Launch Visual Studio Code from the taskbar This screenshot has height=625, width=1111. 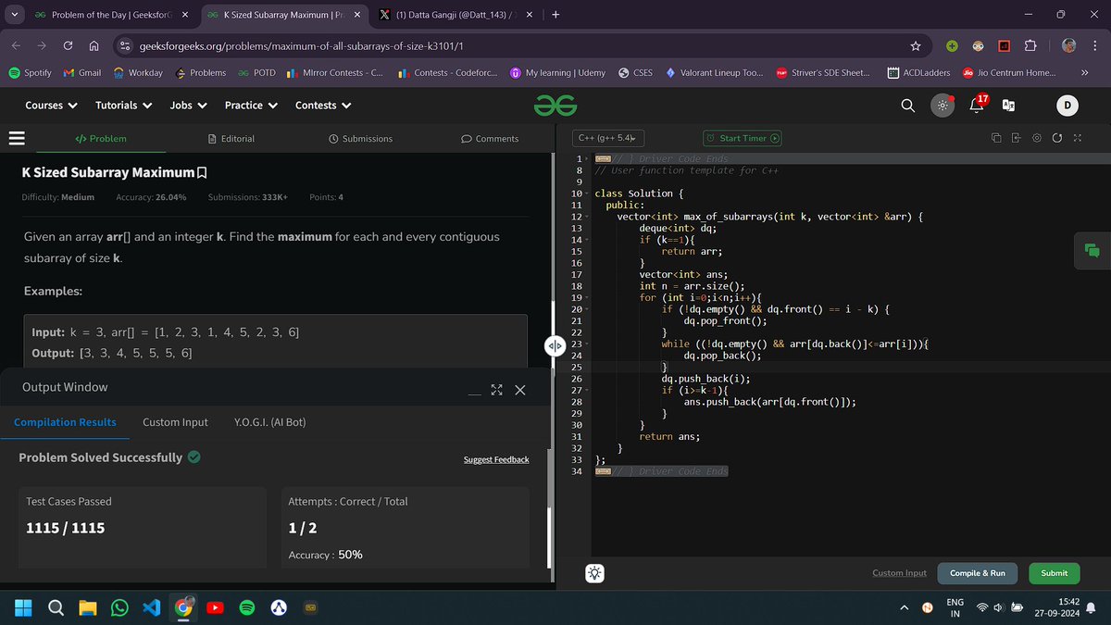click(152, 607)
